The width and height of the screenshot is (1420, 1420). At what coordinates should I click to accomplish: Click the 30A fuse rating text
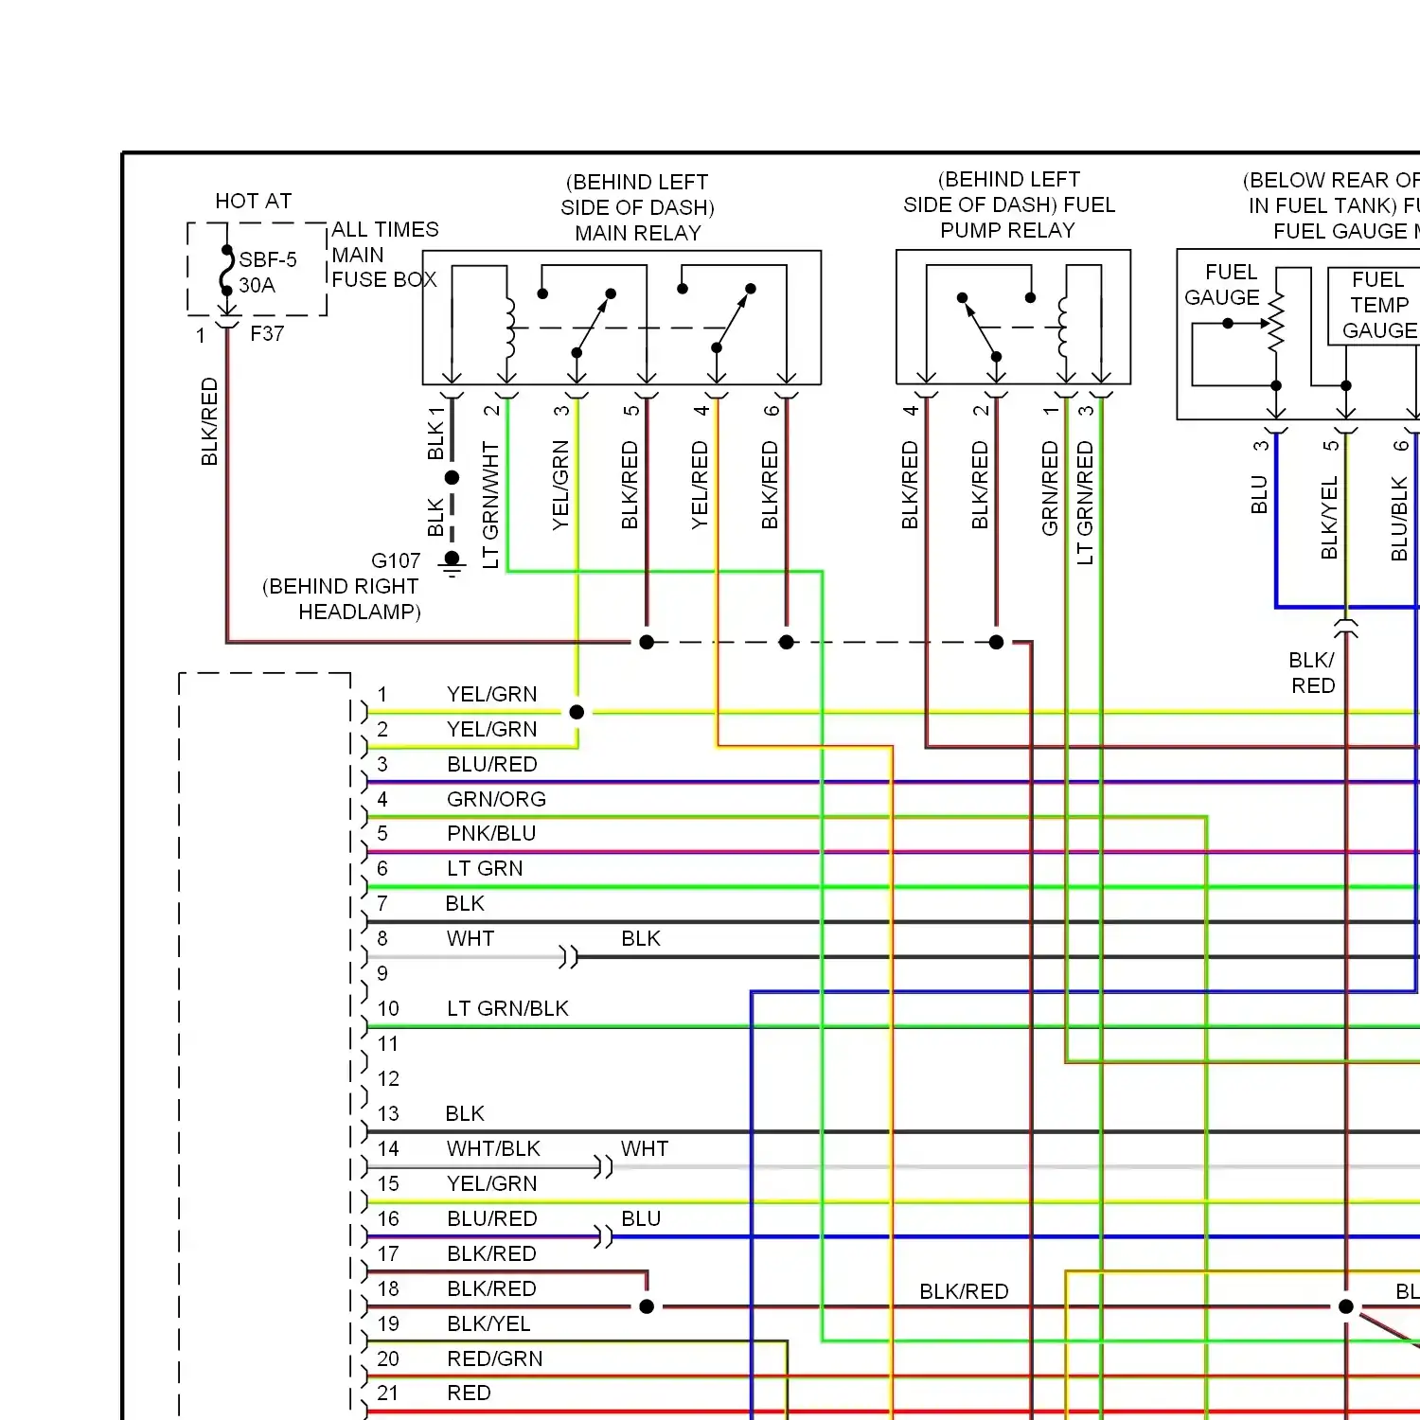[257, 285]
